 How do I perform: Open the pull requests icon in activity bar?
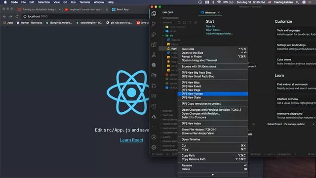pos(154,86)
